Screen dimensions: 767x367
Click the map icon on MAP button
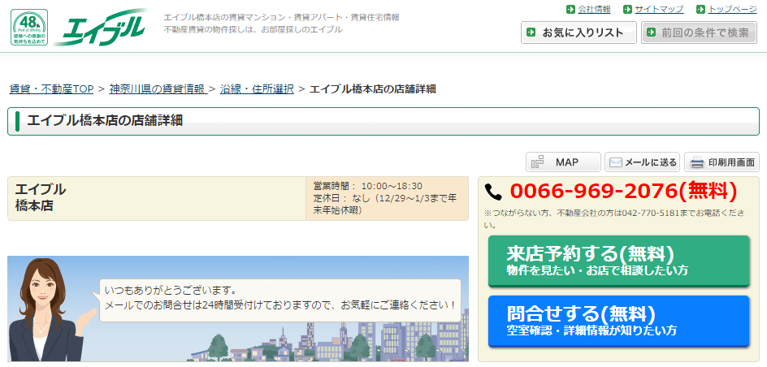tap(538, 162)
